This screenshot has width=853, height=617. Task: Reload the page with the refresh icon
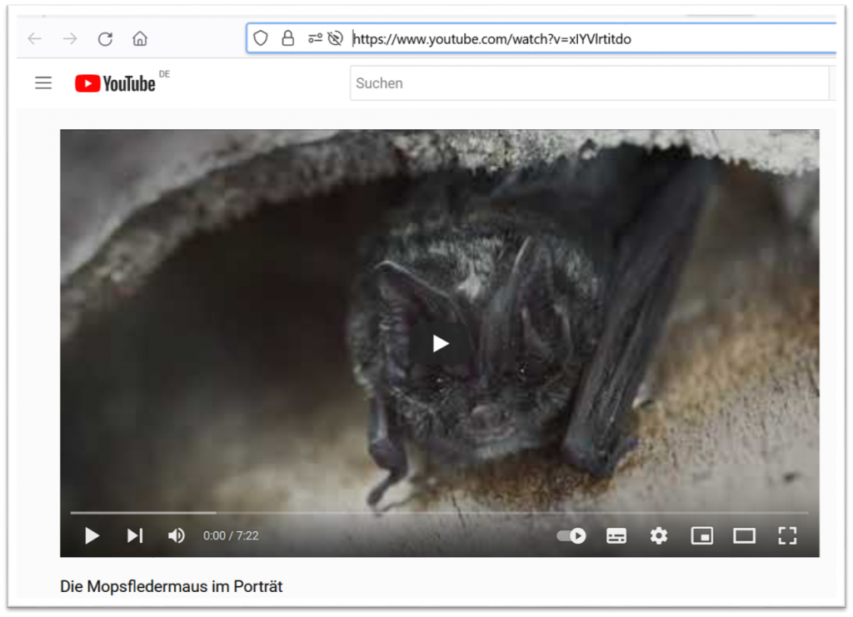[x=105, y=38]
